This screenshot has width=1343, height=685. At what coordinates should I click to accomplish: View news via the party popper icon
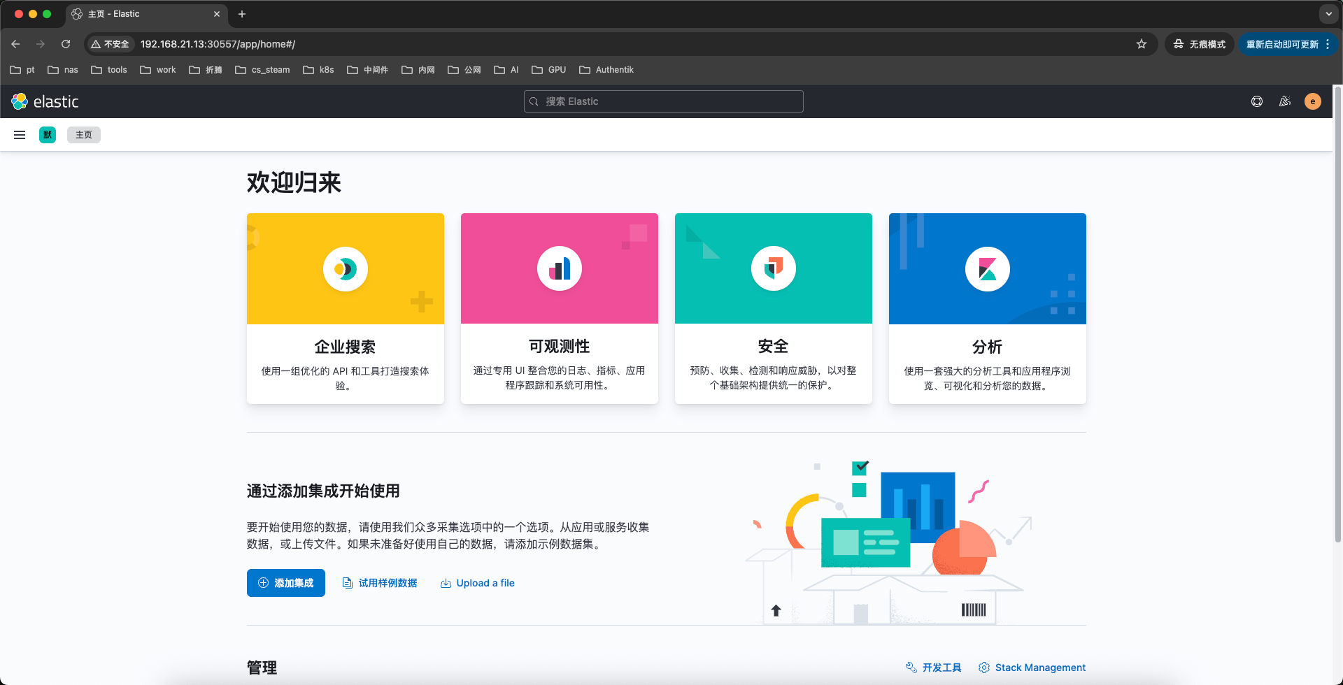pos(1285,101)
